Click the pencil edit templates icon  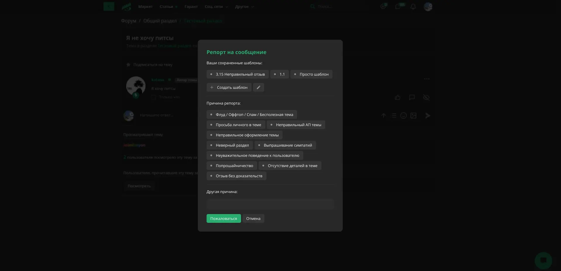258,87
